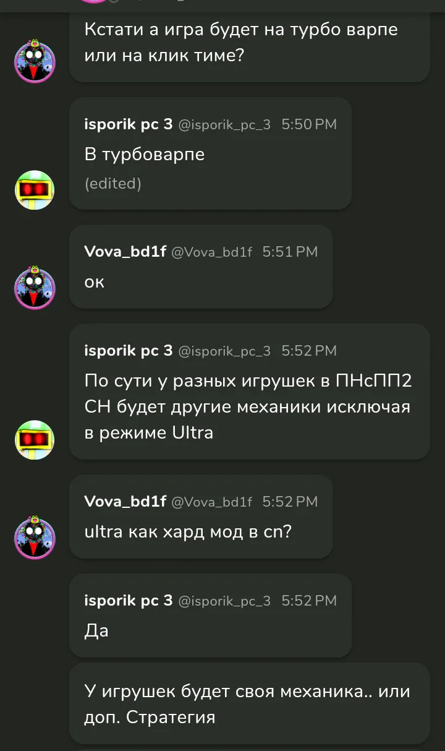
Task: Tap the 5:51 PM timestamp
Action: click(x=290, y=252)
